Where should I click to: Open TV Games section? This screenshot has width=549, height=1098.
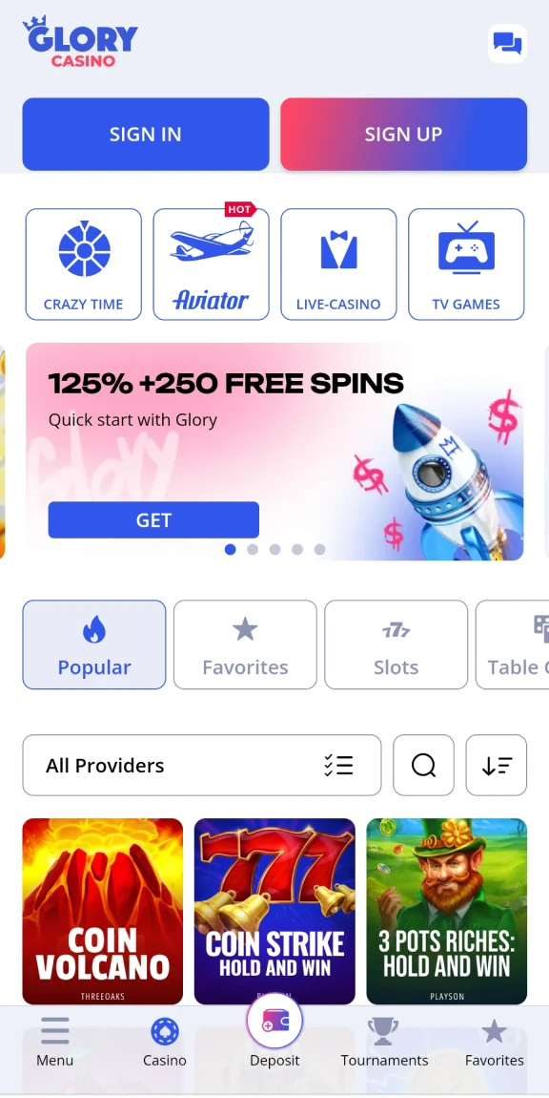466,264
